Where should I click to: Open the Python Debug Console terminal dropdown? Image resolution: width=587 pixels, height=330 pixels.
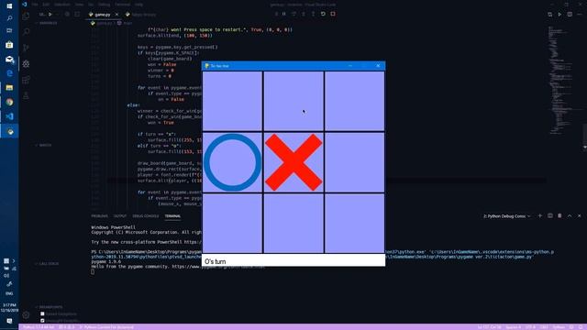tap(506, 216)
